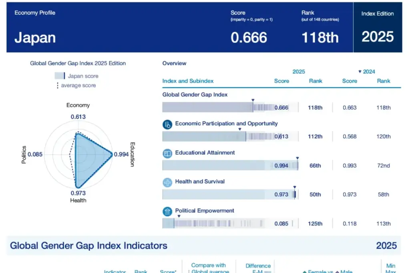Click the Compare with Global average header

[x=208, y=268]
